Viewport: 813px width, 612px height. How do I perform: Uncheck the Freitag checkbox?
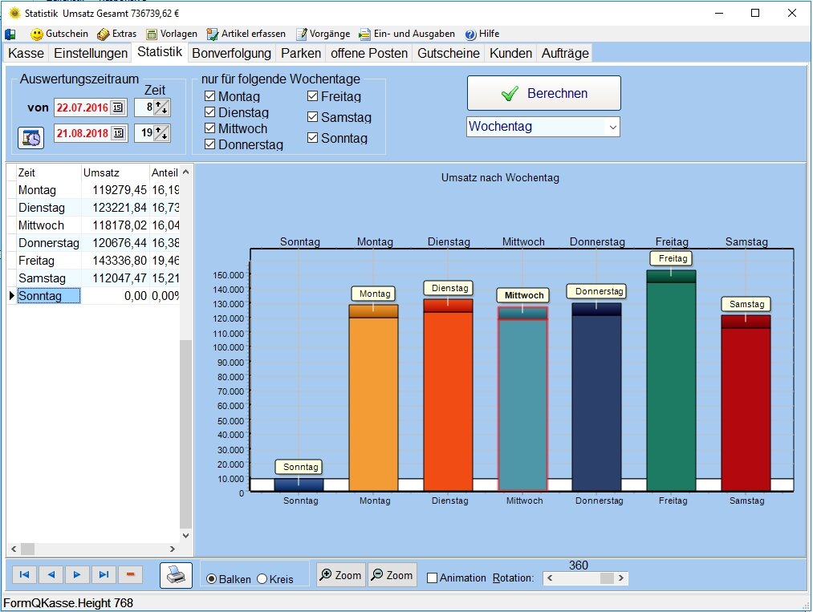click(312, 96)
